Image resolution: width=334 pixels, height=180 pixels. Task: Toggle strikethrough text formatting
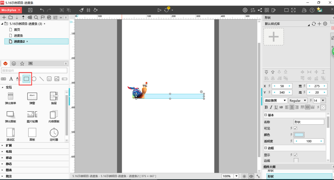coord(281,107)
